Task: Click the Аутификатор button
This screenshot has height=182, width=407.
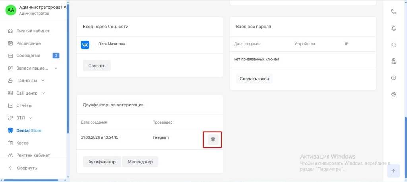Action: point(102,162)
